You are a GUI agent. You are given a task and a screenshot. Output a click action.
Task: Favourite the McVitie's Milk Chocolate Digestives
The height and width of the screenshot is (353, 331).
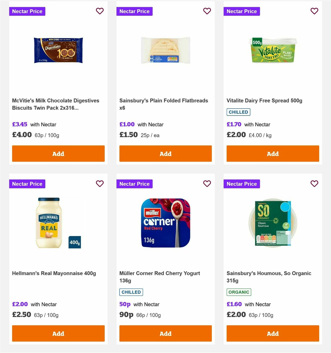[x=100, y=11]
